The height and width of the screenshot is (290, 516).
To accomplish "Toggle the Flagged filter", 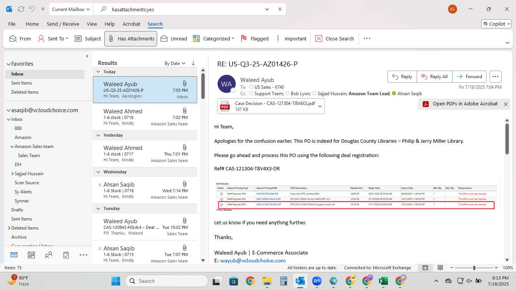I will click(255, 39).
